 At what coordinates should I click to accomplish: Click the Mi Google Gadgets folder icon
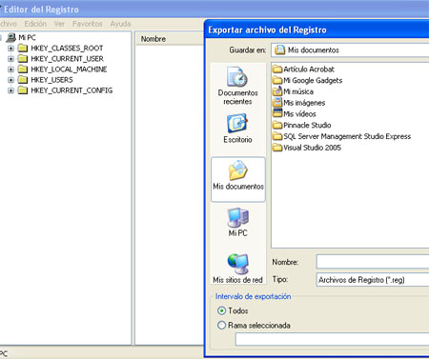277,80
